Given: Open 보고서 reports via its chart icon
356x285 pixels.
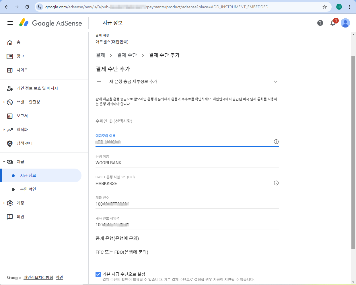Looking at the screenshot, I should 10,116.
